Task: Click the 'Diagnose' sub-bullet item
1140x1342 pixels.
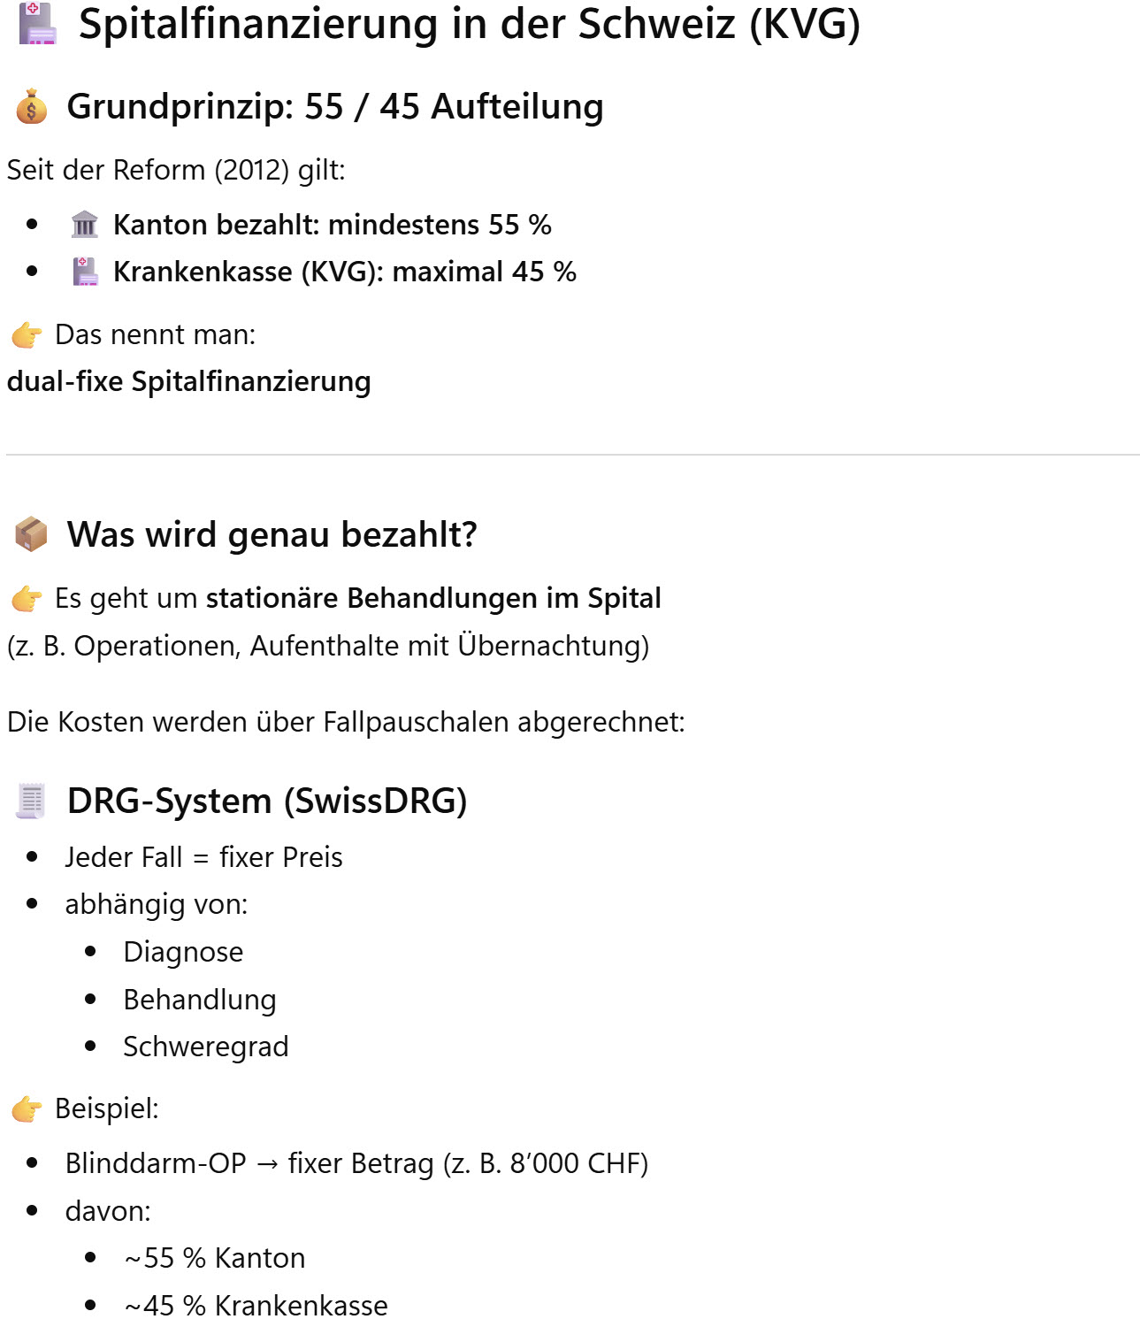Action: click(183, 952)
